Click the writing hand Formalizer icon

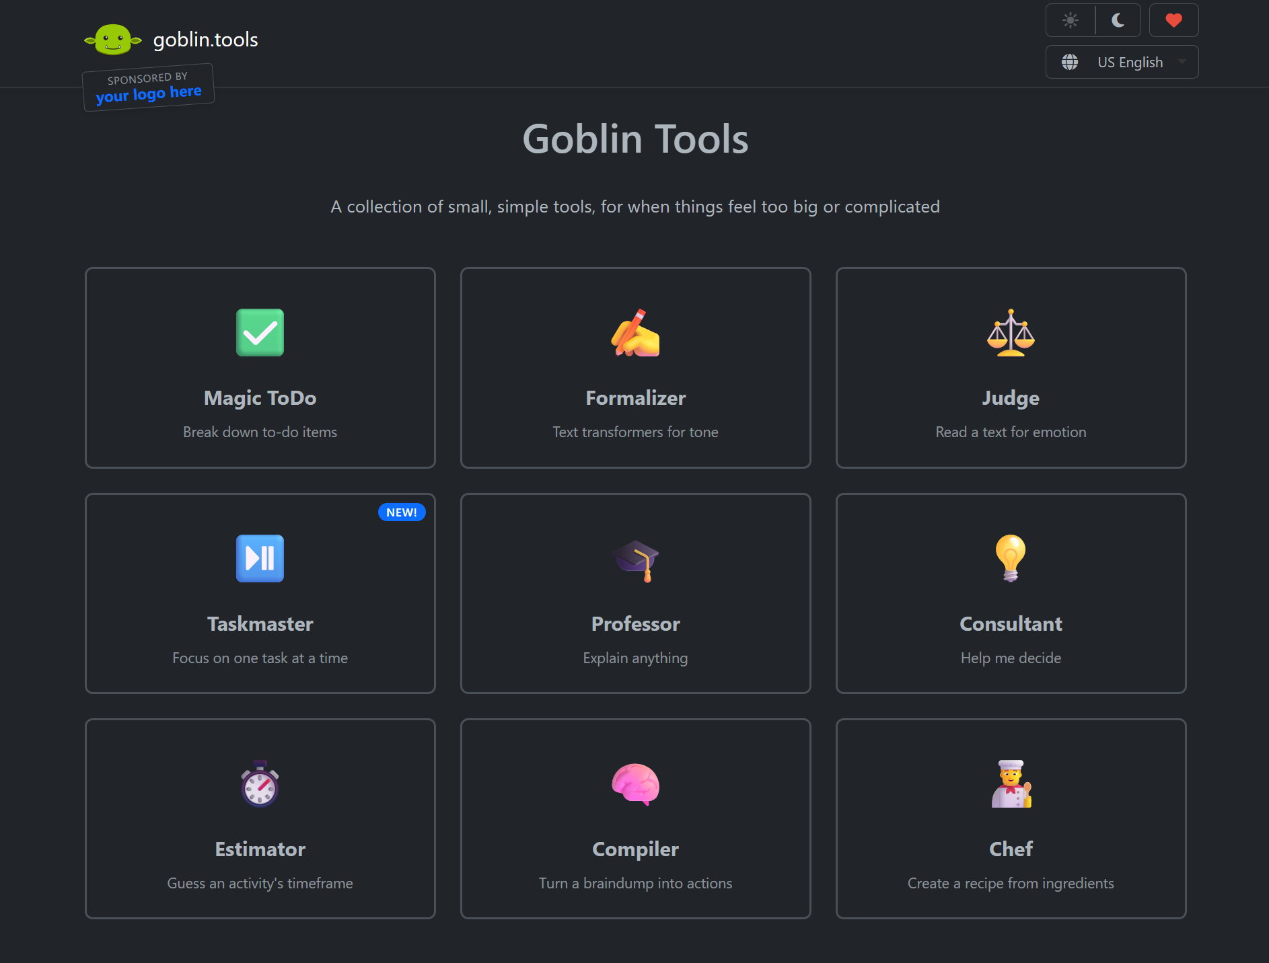tap(635, 332)
